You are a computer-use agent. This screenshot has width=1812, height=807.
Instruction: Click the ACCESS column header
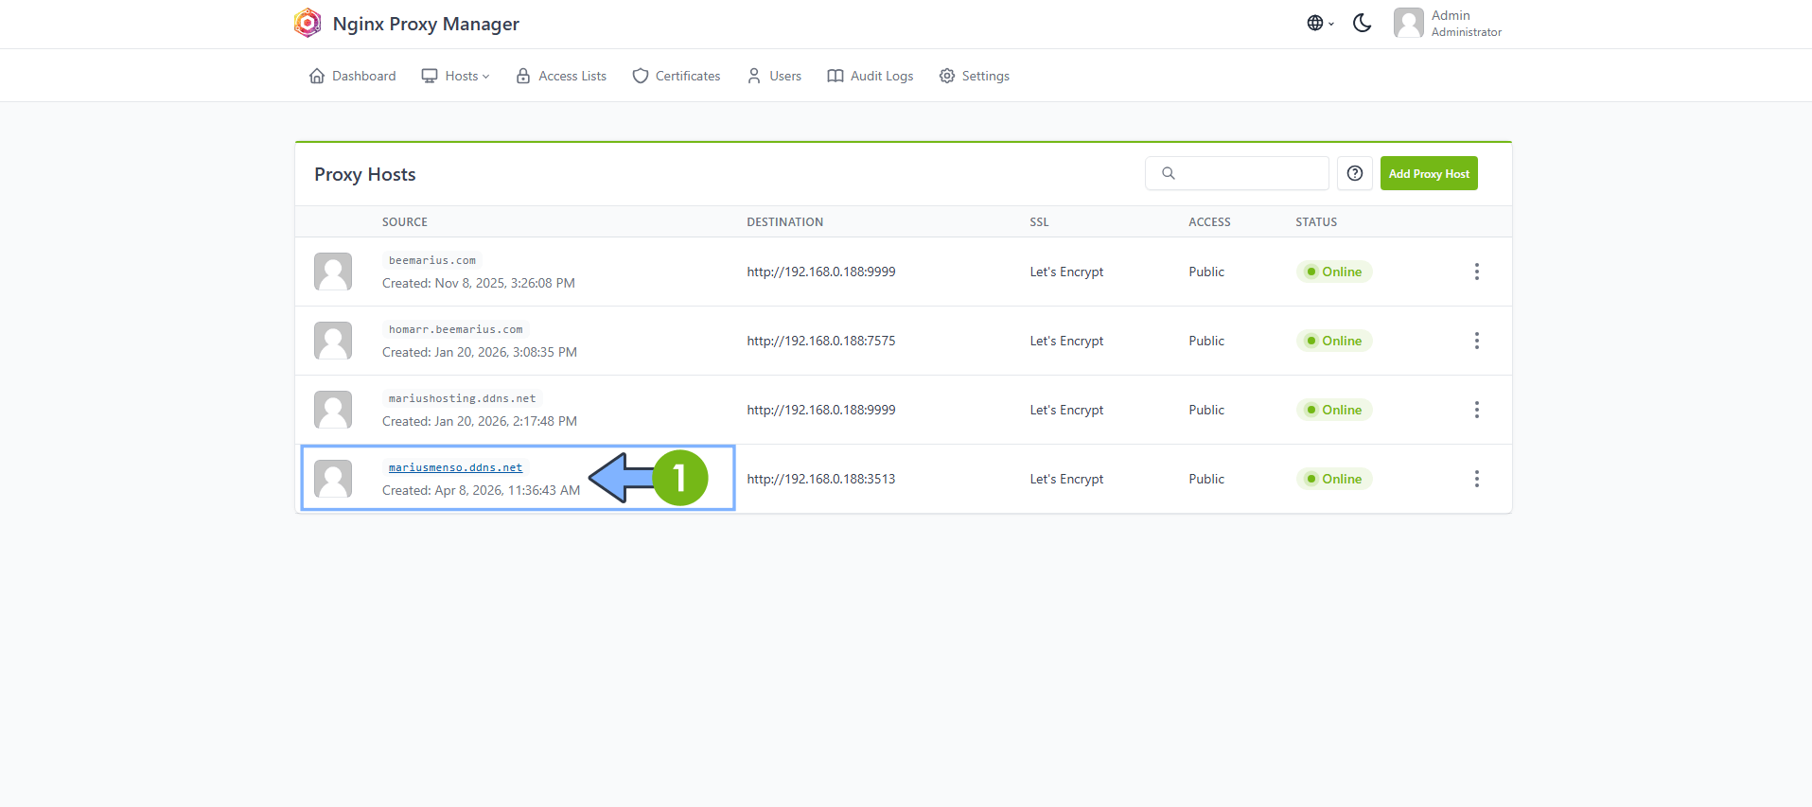[1209, 222]
